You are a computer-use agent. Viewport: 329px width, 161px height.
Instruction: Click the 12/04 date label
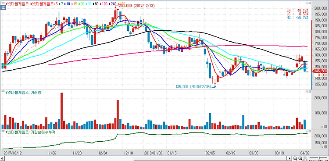click(x=103, y=153)
